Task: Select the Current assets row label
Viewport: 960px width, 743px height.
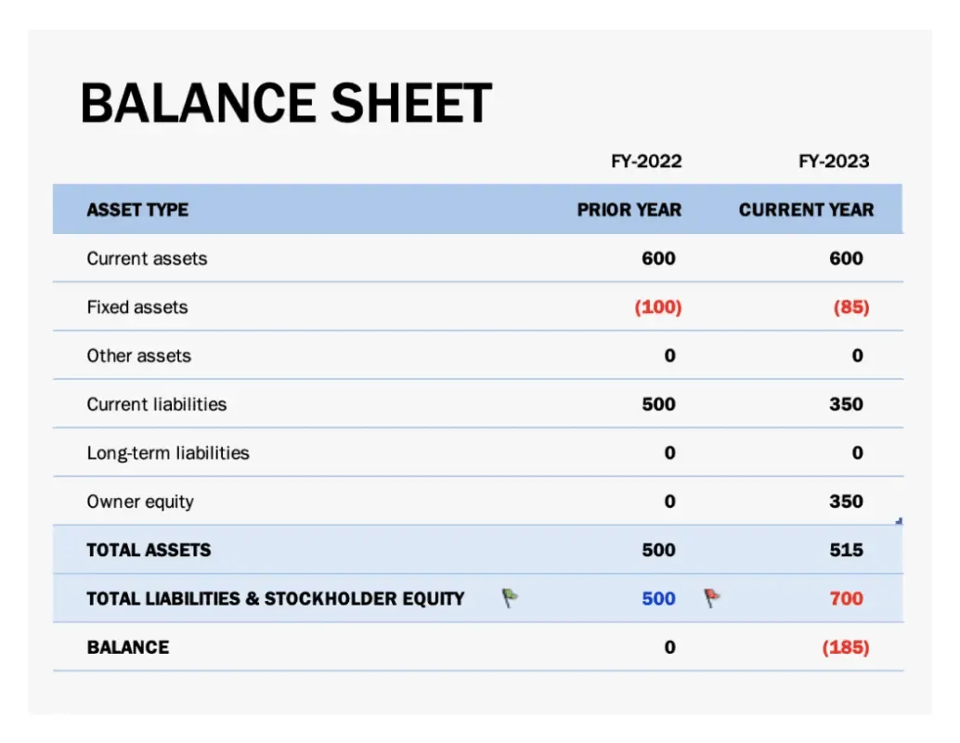Action: [x=147, y=258]
